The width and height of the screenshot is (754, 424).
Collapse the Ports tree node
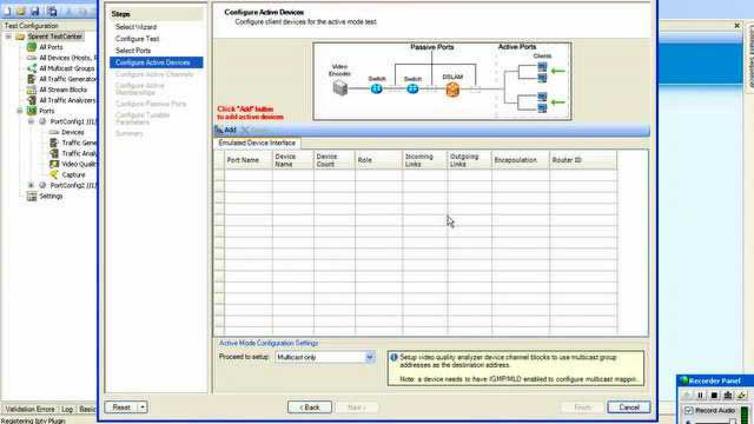point(21,111)
